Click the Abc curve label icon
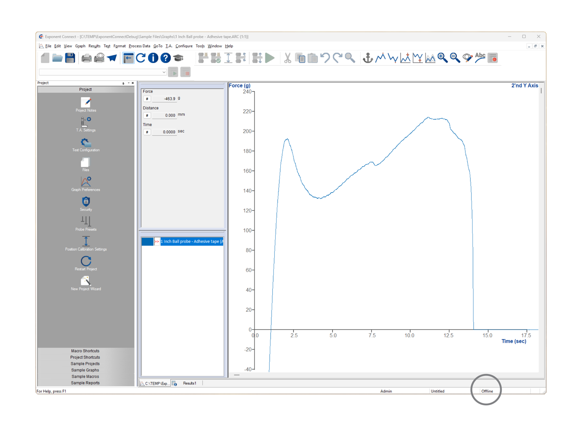582x437 pixels. pyautogui.click(x=480, y=58)
